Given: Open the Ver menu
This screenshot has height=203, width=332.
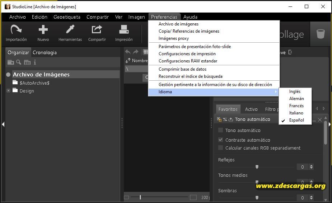Looking at the screenshot, I should 118,17.
